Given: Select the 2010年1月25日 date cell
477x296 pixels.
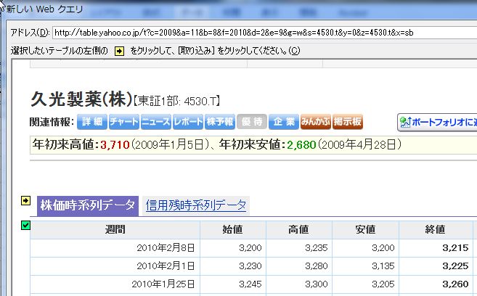Looking at the screenshot, I should (x=115, y=284).
